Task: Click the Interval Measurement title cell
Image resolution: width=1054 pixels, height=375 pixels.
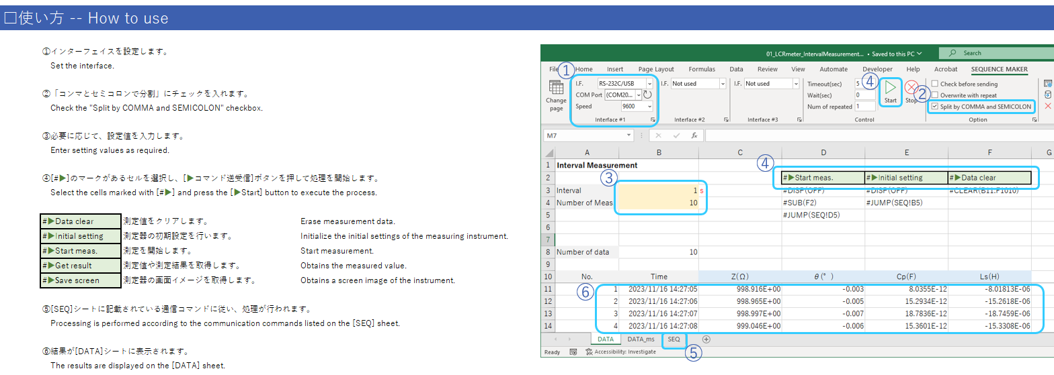Action: (598, 165)
